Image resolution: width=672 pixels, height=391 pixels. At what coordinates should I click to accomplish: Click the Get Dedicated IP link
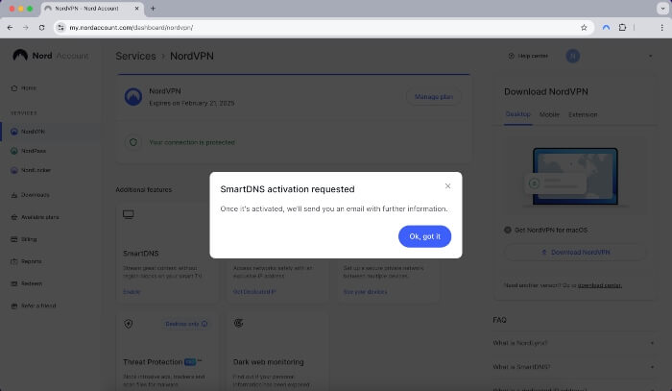click(x=254, y=292)
